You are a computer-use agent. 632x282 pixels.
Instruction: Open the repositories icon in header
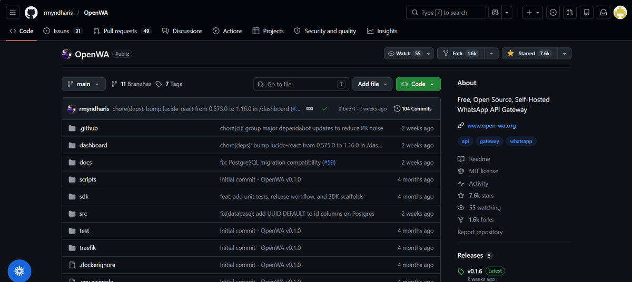tap(587, 13)
